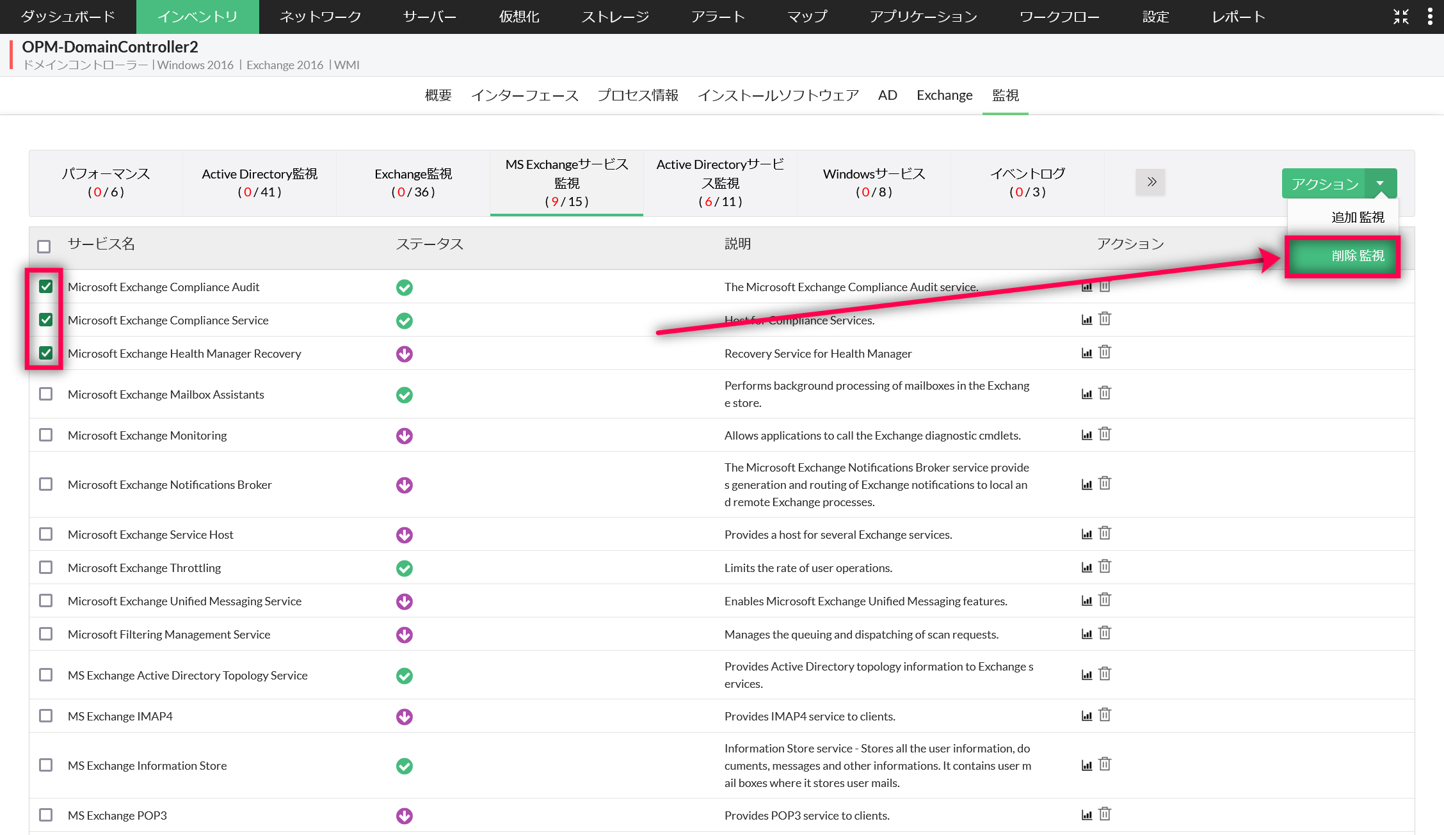The image size is (1444, 835).
Task: Open the アクション dropdown arrow
Action: (1381, 184)
